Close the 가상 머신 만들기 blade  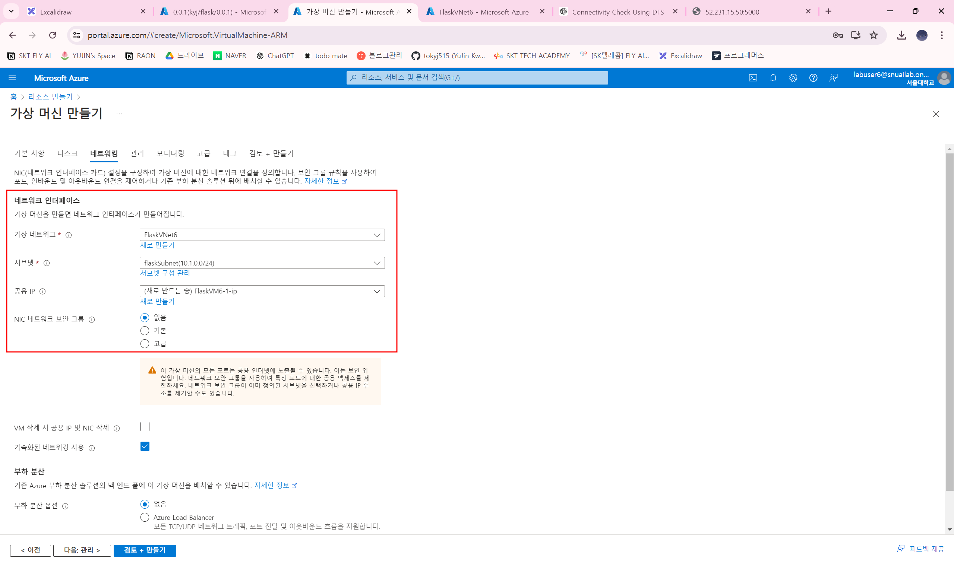tap(936, 114)
